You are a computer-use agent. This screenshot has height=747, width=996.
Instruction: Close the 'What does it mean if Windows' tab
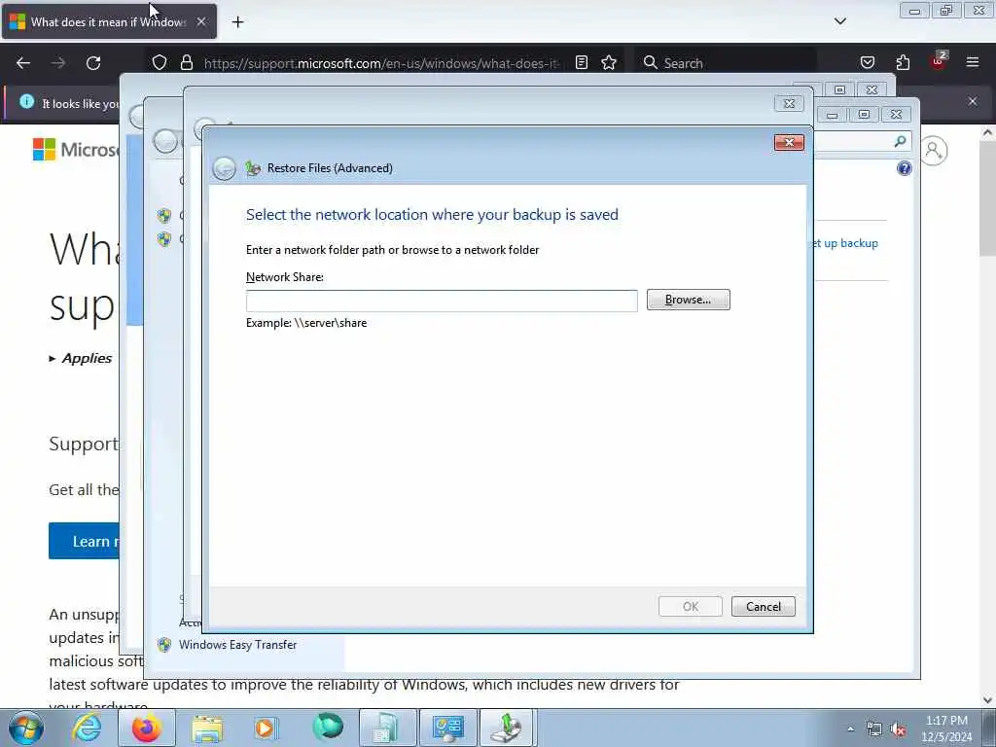pos(201,21)
